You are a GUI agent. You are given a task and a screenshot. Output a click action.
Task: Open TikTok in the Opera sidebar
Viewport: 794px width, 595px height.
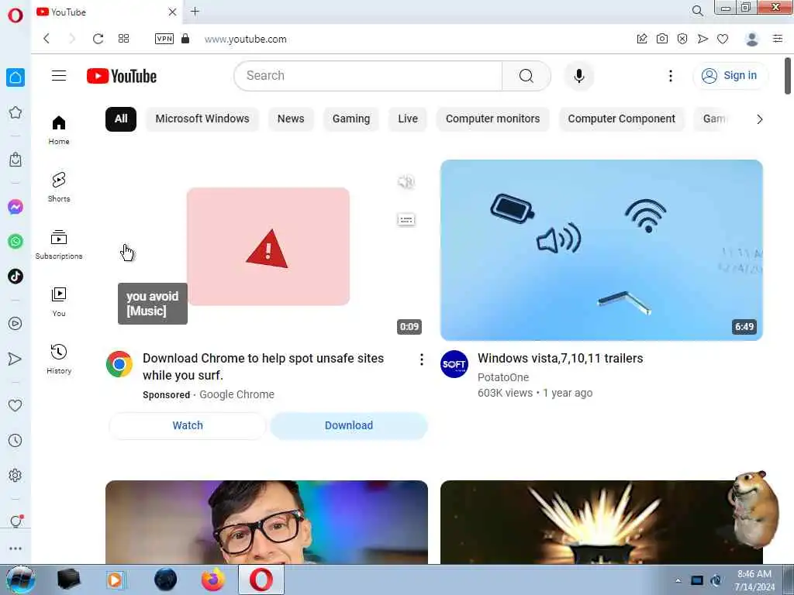[x=16, y=277]
